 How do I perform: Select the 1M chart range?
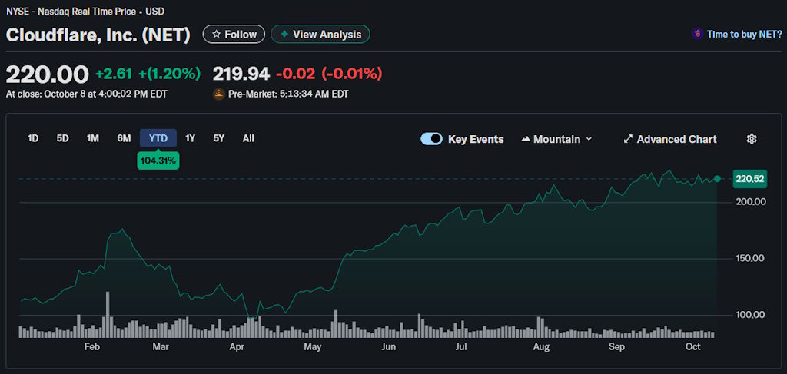93,138
